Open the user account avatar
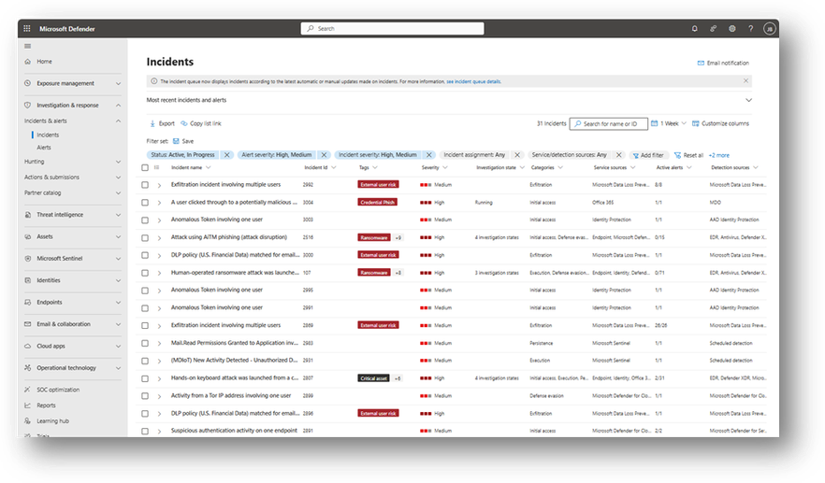 [769, 29]
